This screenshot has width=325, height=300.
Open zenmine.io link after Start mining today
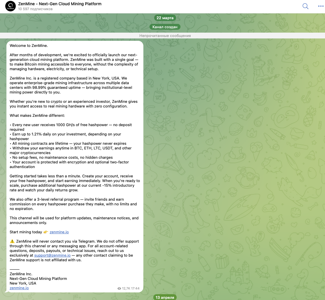click(x=59, y=232)
